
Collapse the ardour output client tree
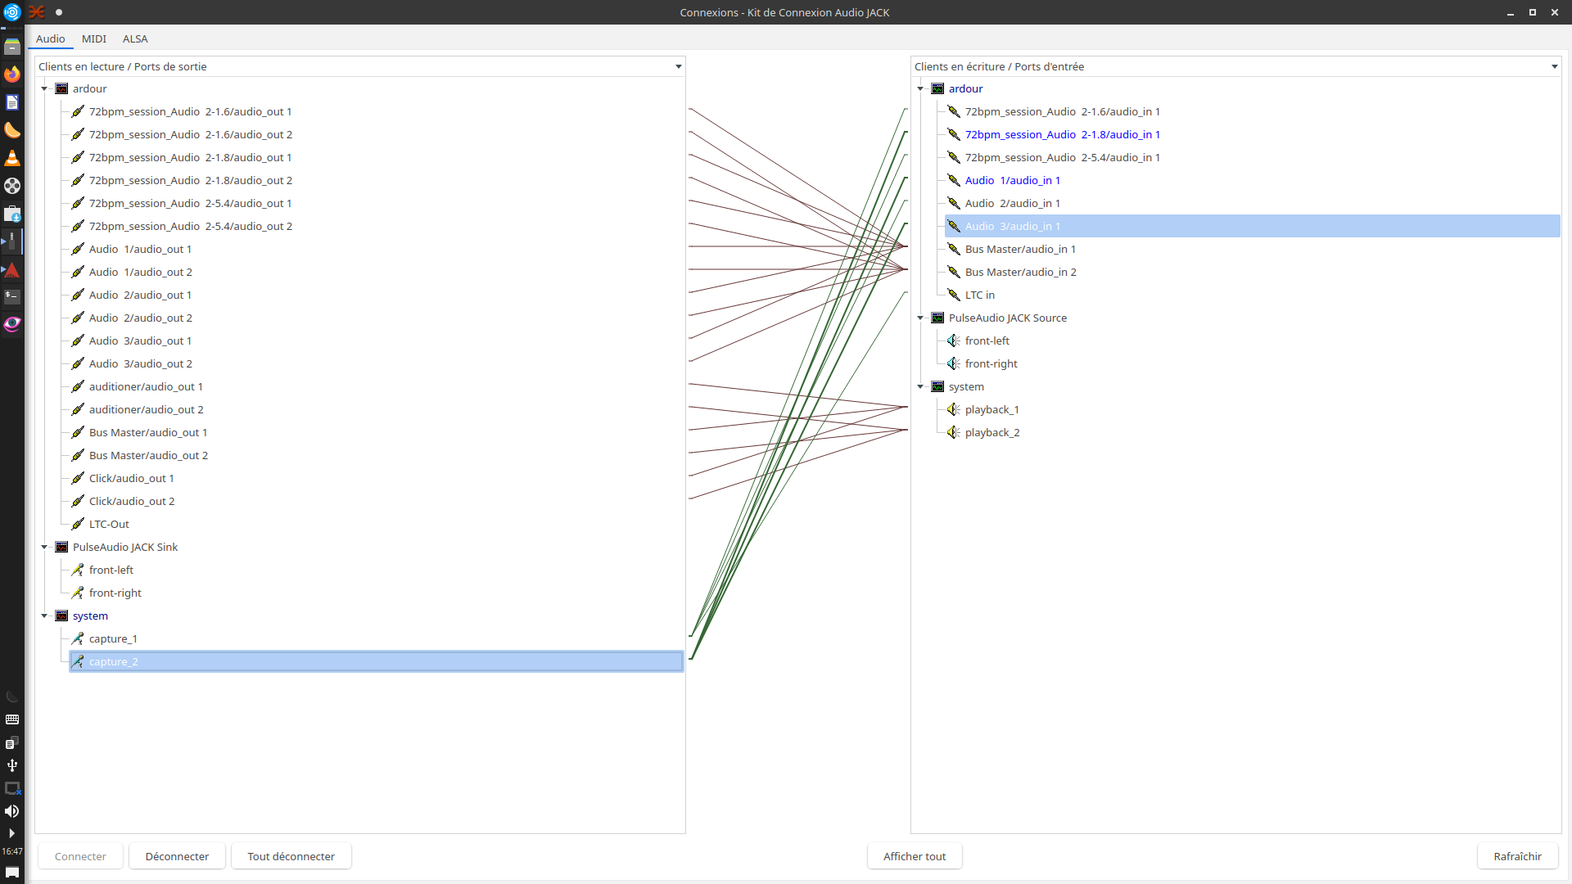click(x=44, y=88)
